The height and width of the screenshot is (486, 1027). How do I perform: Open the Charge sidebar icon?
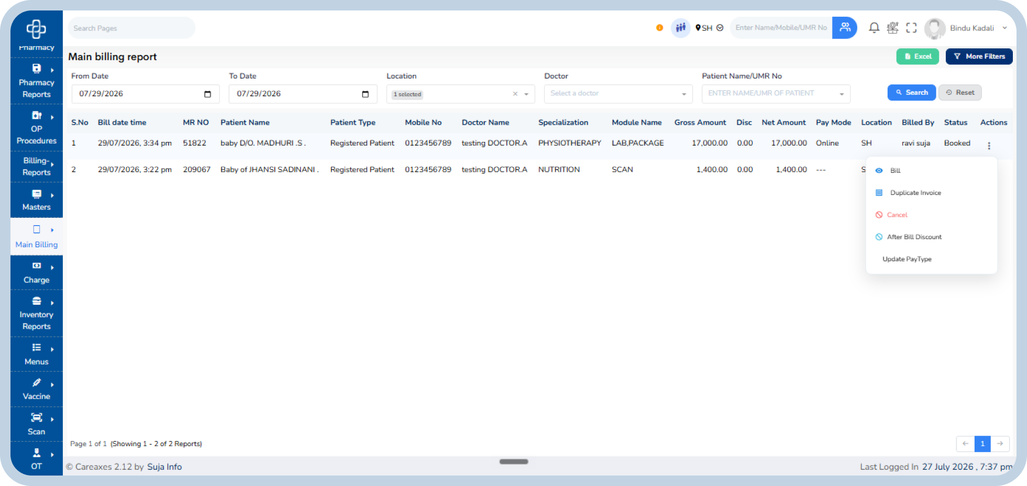[x=37, y=266]
